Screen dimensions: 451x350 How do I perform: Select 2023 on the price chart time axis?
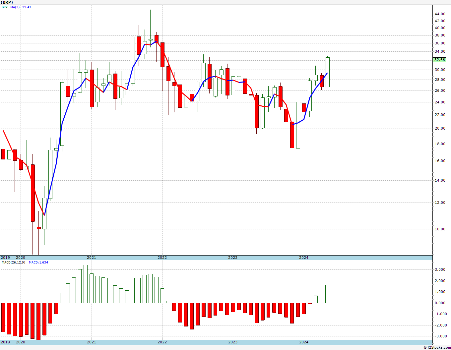[233, 258]
